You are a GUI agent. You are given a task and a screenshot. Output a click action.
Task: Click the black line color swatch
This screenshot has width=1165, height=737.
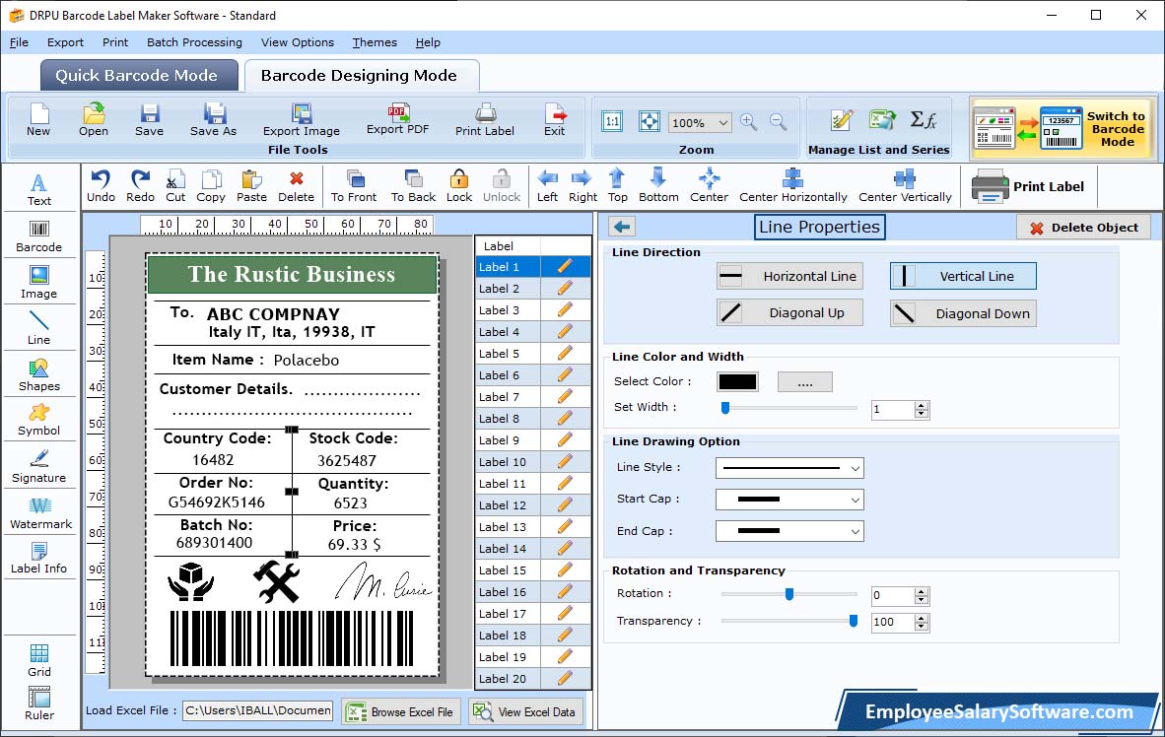click(x=738, y=382)
